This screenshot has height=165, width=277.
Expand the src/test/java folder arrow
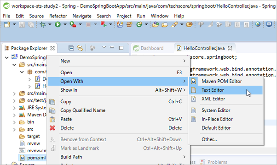coord(14,101)
